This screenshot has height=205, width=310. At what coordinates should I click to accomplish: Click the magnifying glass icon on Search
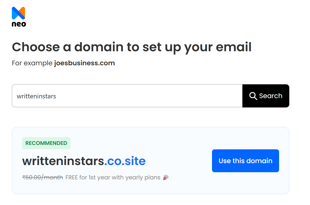pyautogui.click(x=253, y=96)
